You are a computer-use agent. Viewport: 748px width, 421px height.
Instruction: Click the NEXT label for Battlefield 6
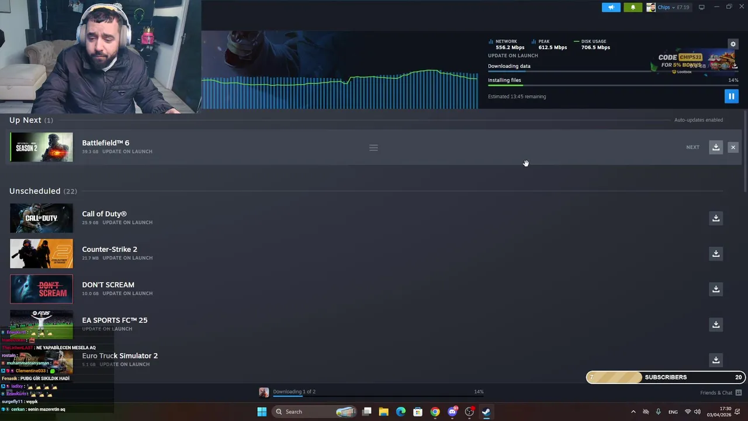pyautogui.click(x=692, y=147)
